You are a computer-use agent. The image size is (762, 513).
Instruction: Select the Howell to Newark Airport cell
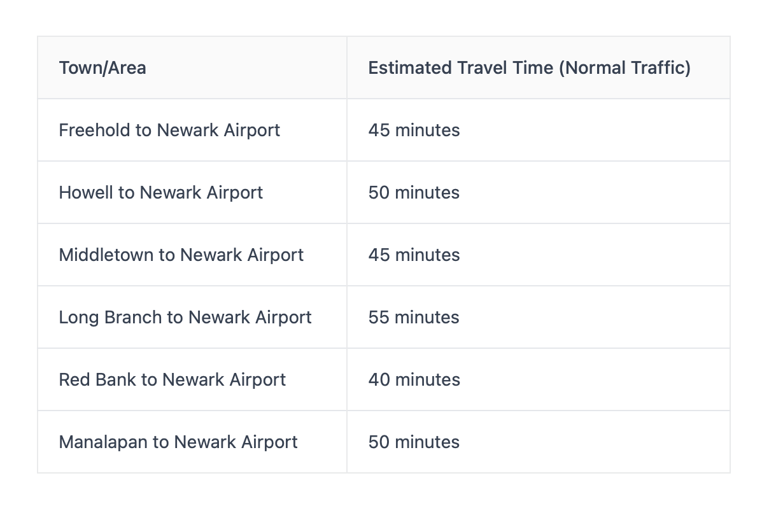tap(160, 192)
